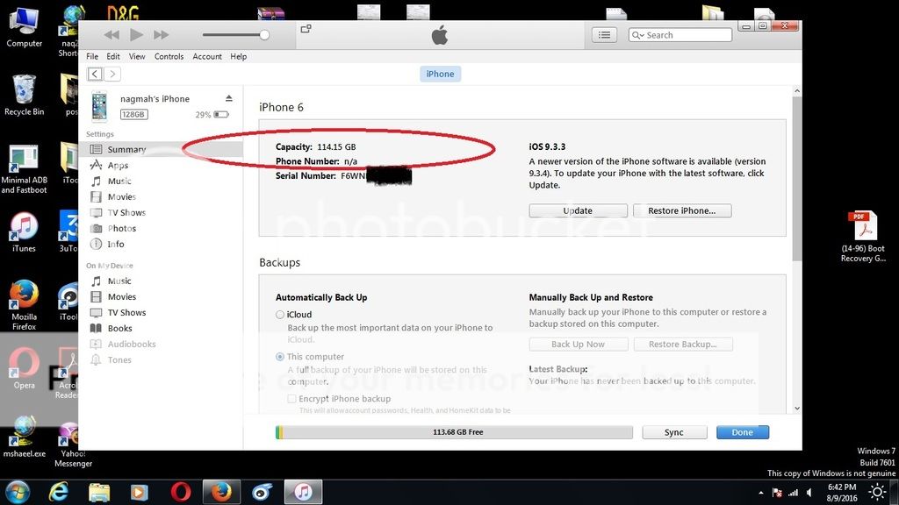Viewport: 899px width, 505px height.
Task: Open the File menu
Action: (x=92, y=56)
